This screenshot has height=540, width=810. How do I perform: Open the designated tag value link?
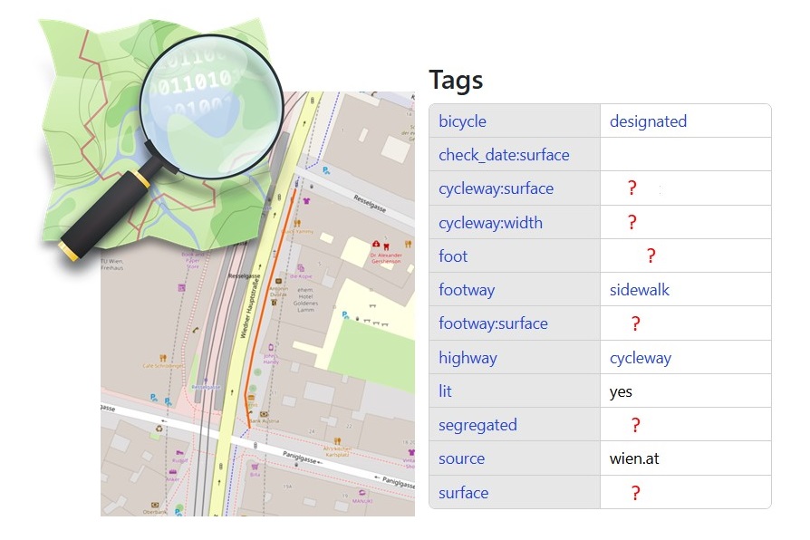tap(648, 121)
